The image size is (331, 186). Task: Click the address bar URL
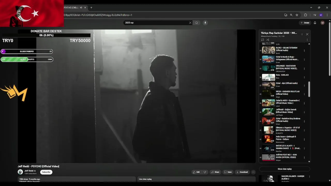tap(98, 15)
